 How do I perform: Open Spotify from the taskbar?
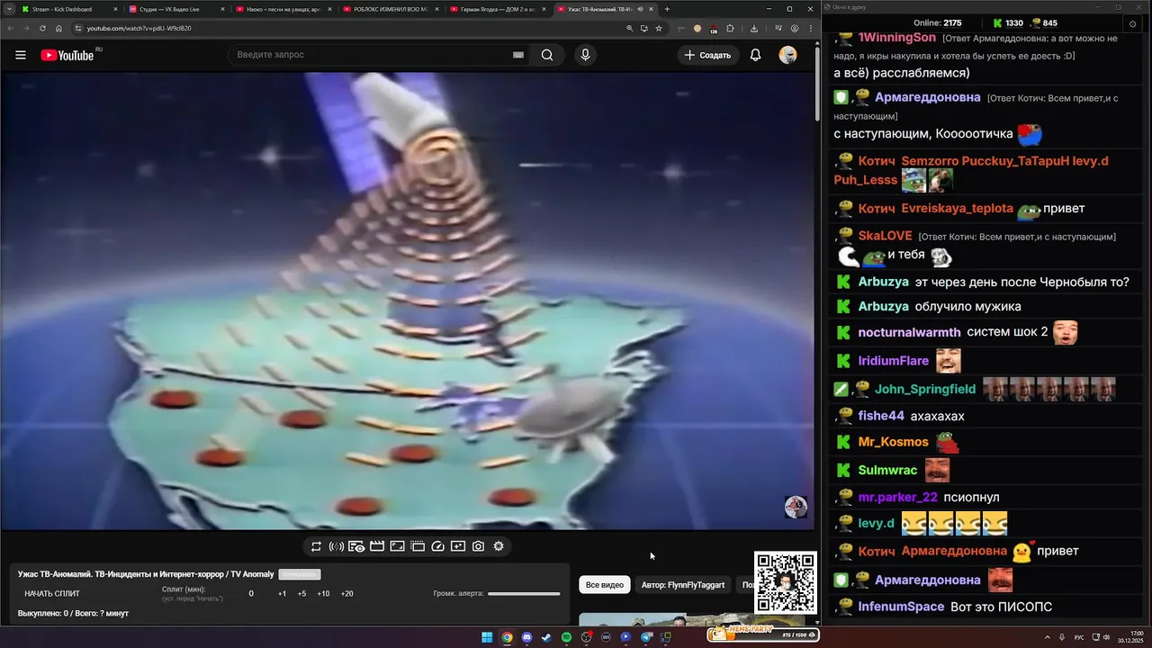pyautogui.click(x=566, y=637)
